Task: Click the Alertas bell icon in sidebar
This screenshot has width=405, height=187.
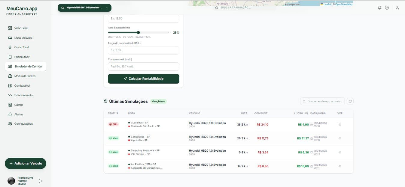Action: pyautogui.click(x=10, y=114)
